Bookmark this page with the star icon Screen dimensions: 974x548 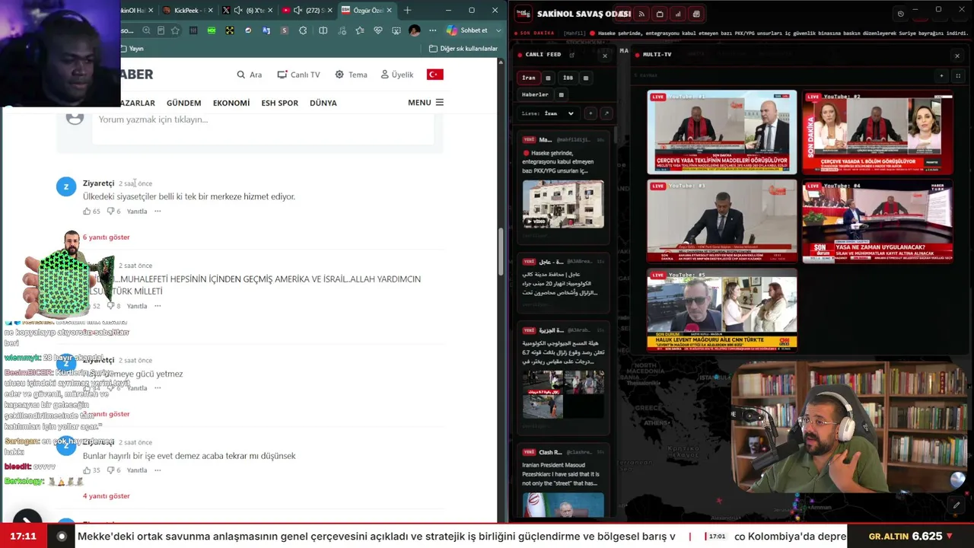(175, 30)
